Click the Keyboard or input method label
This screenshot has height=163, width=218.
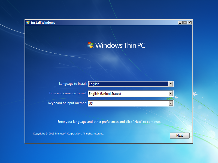(x=67, y=103)
